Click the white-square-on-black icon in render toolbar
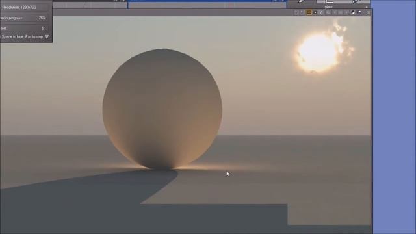 (315, 12)
